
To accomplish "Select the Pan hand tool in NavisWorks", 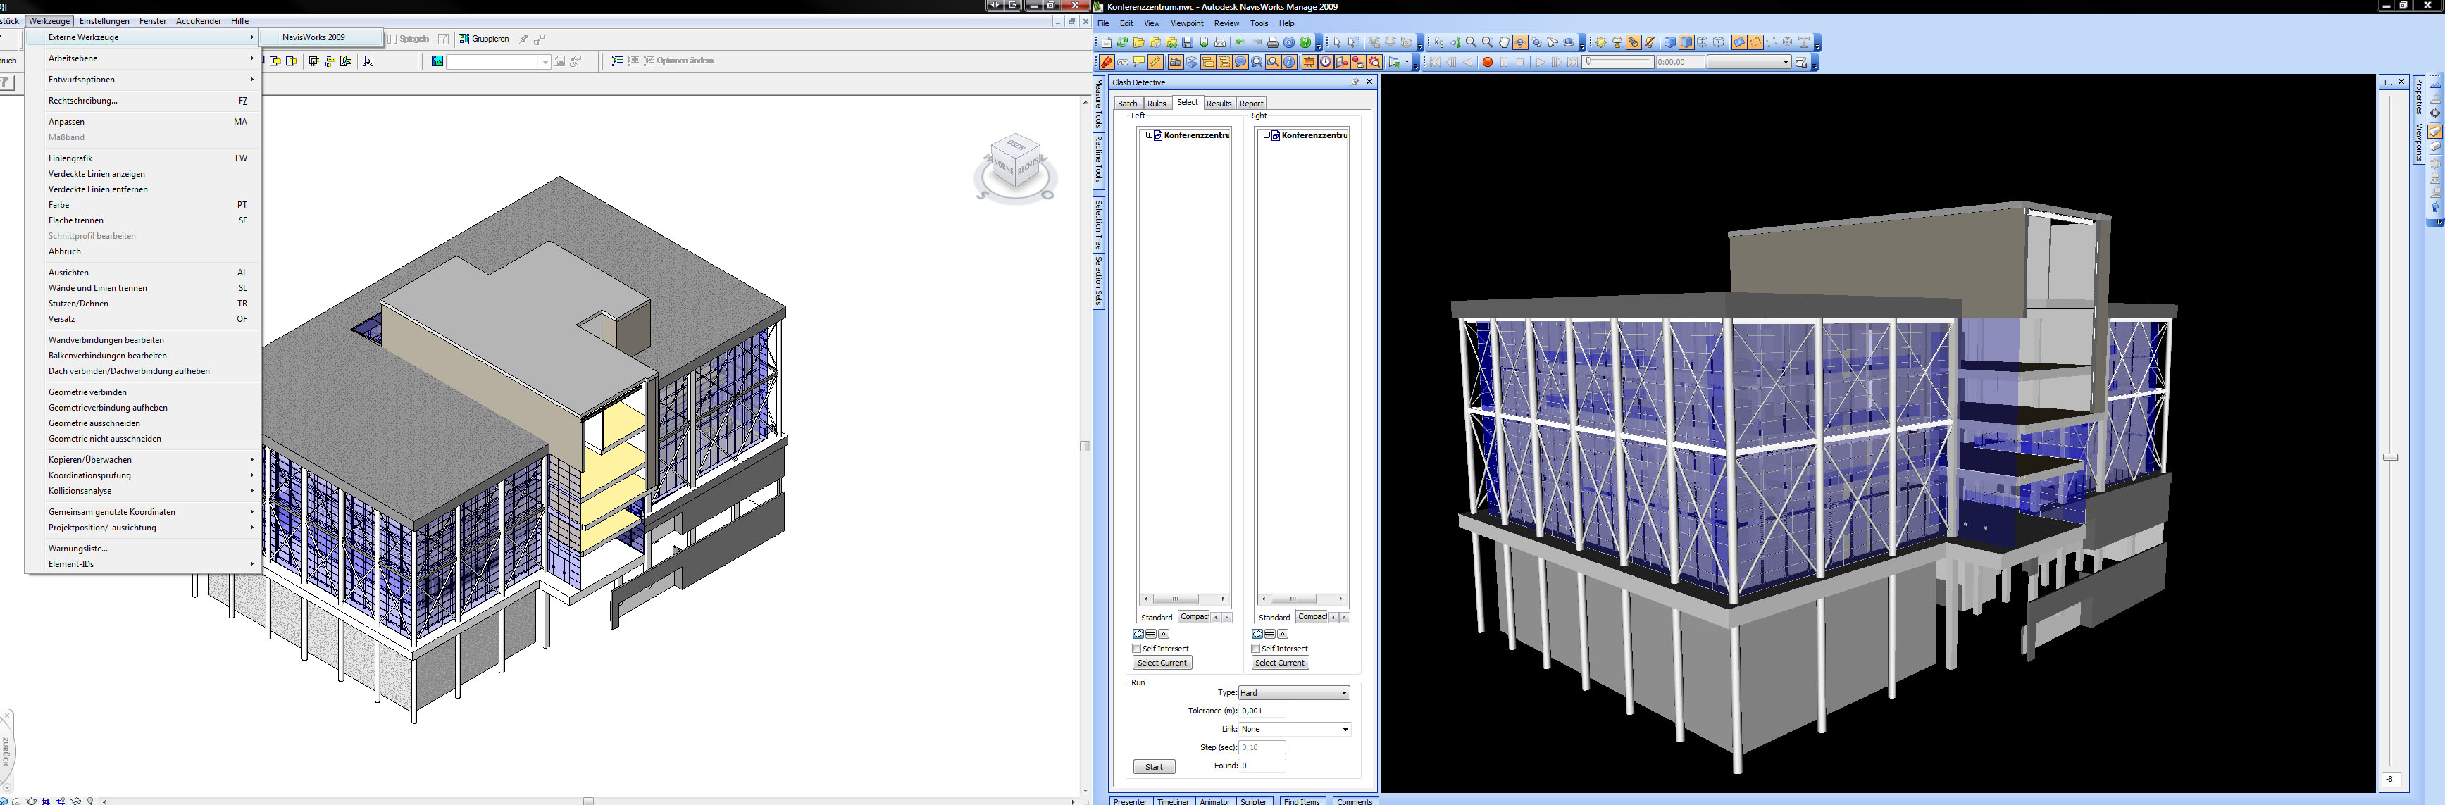I will (x=1505, y=43).
